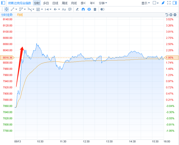Select the eraser tool in toolbar
Viewport: 179px width, 145px height.
(x=77, y=9)
